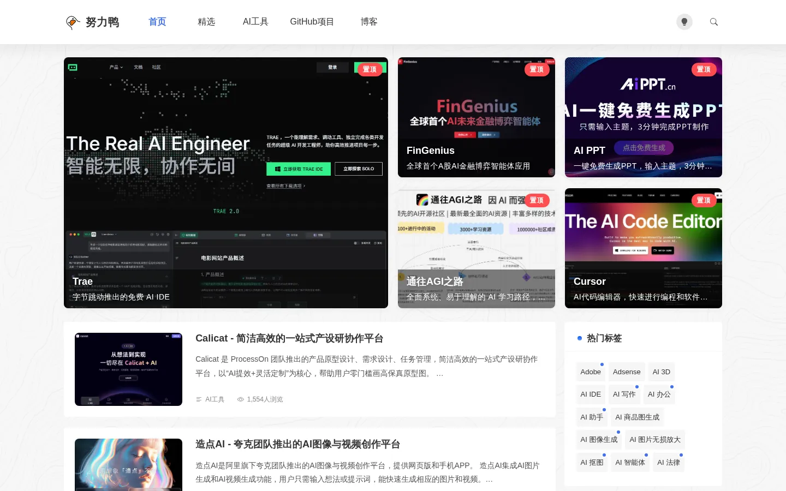
Task: Open the Calicat article title link
Action: tap(289, 338)
